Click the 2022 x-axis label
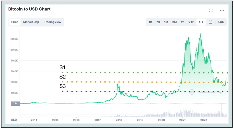This screenshot has height=129, width=234. click(x=204, y=120)
